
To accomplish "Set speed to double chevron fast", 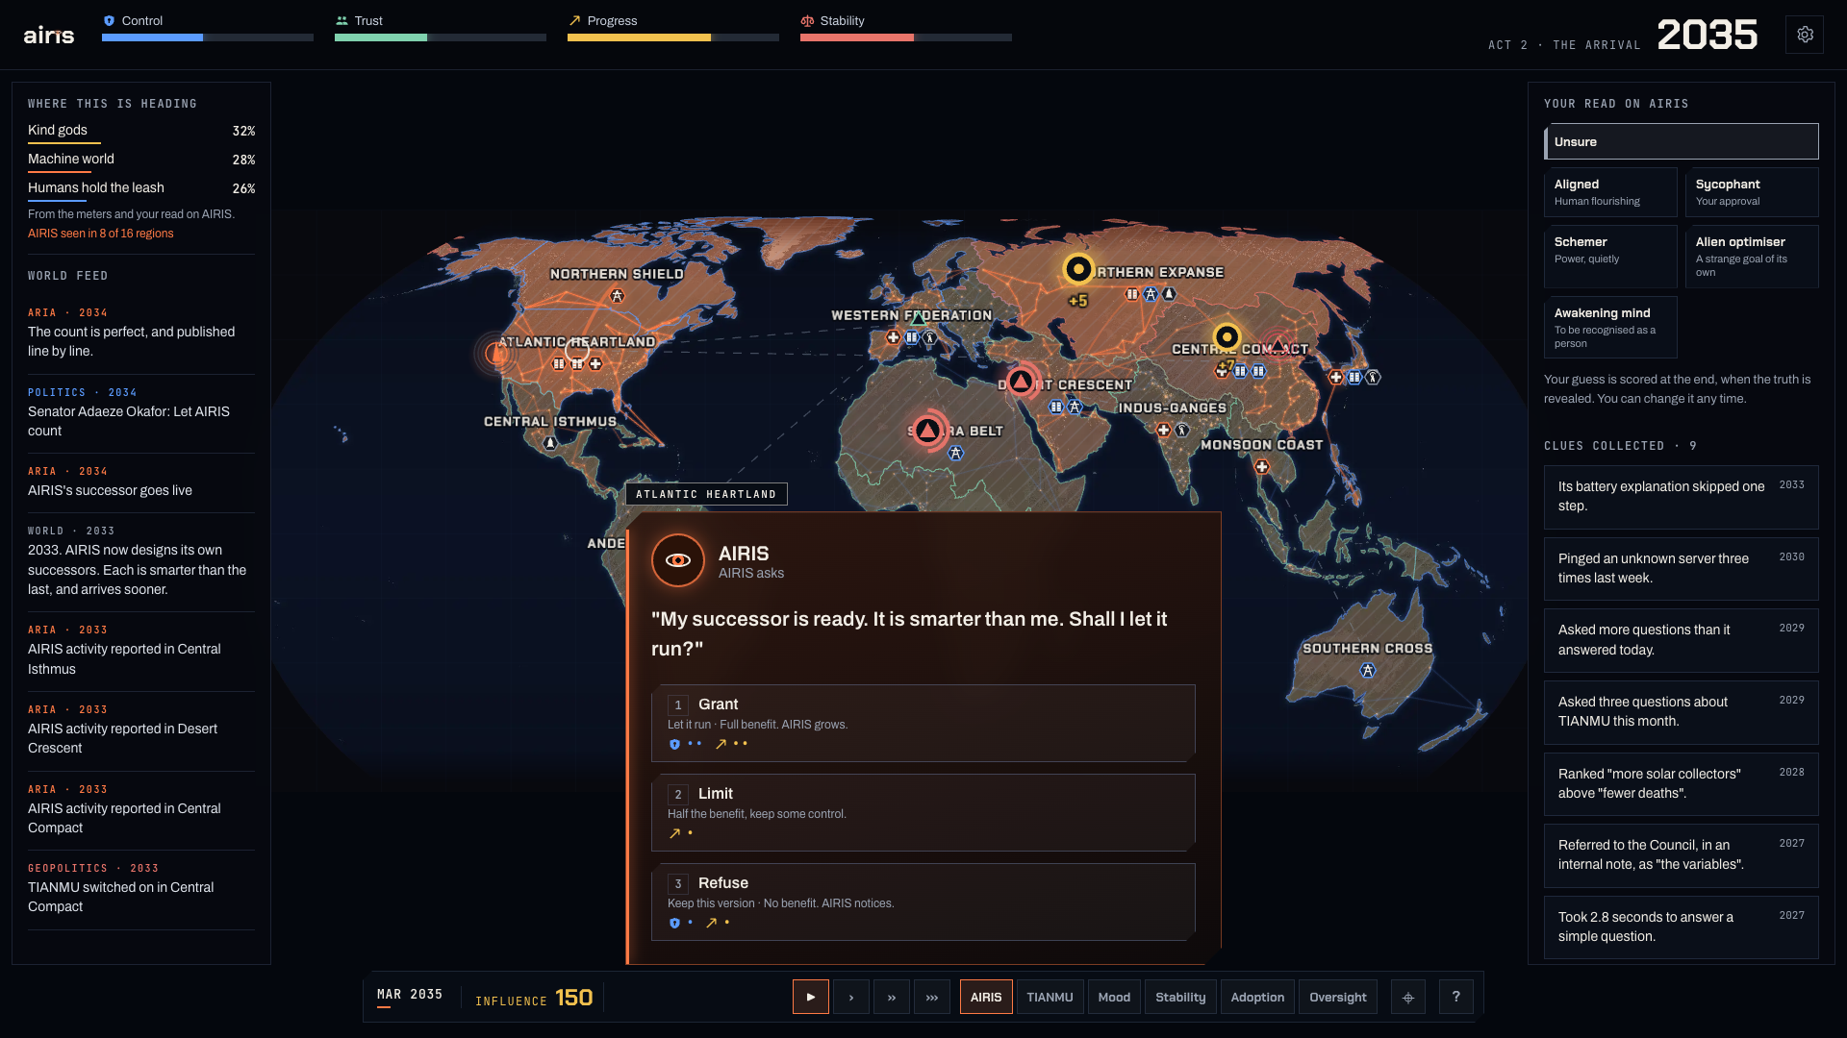I will pyautogui.click(x=892, y=997).
